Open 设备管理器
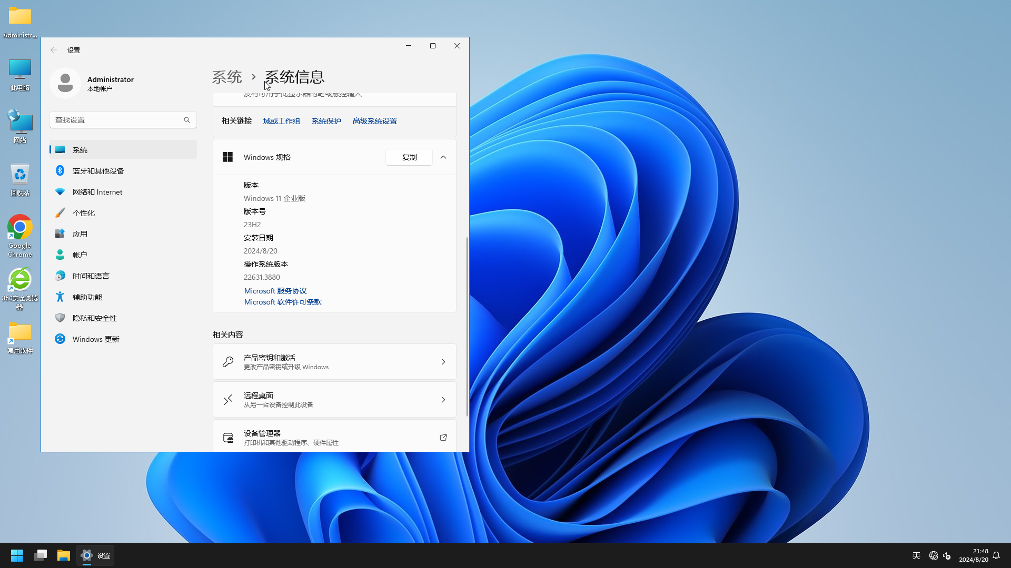Viewport: 1011px width, 568px height. point(334,437)
